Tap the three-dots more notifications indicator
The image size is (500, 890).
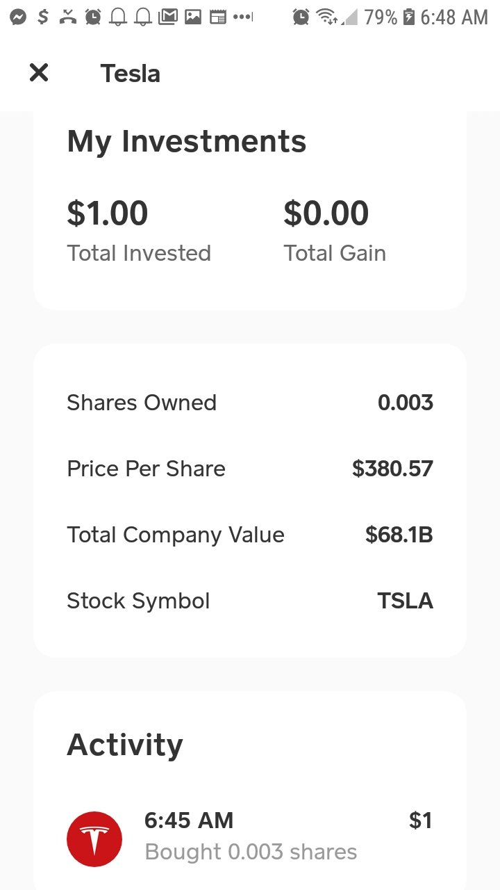(242, 17)
